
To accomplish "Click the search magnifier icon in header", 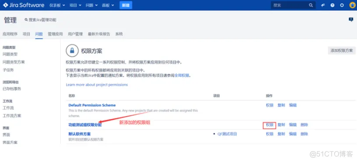I will point(311,5).
